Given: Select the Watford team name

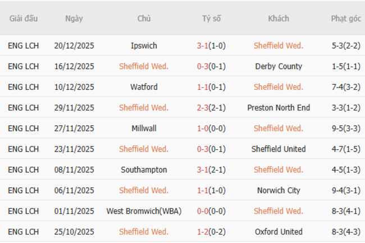Looking at the screenshot, I should (144, 87).
